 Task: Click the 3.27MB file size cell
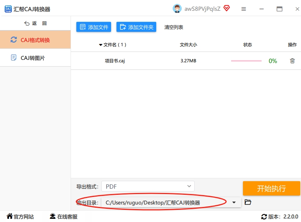[x=188, y=61]
